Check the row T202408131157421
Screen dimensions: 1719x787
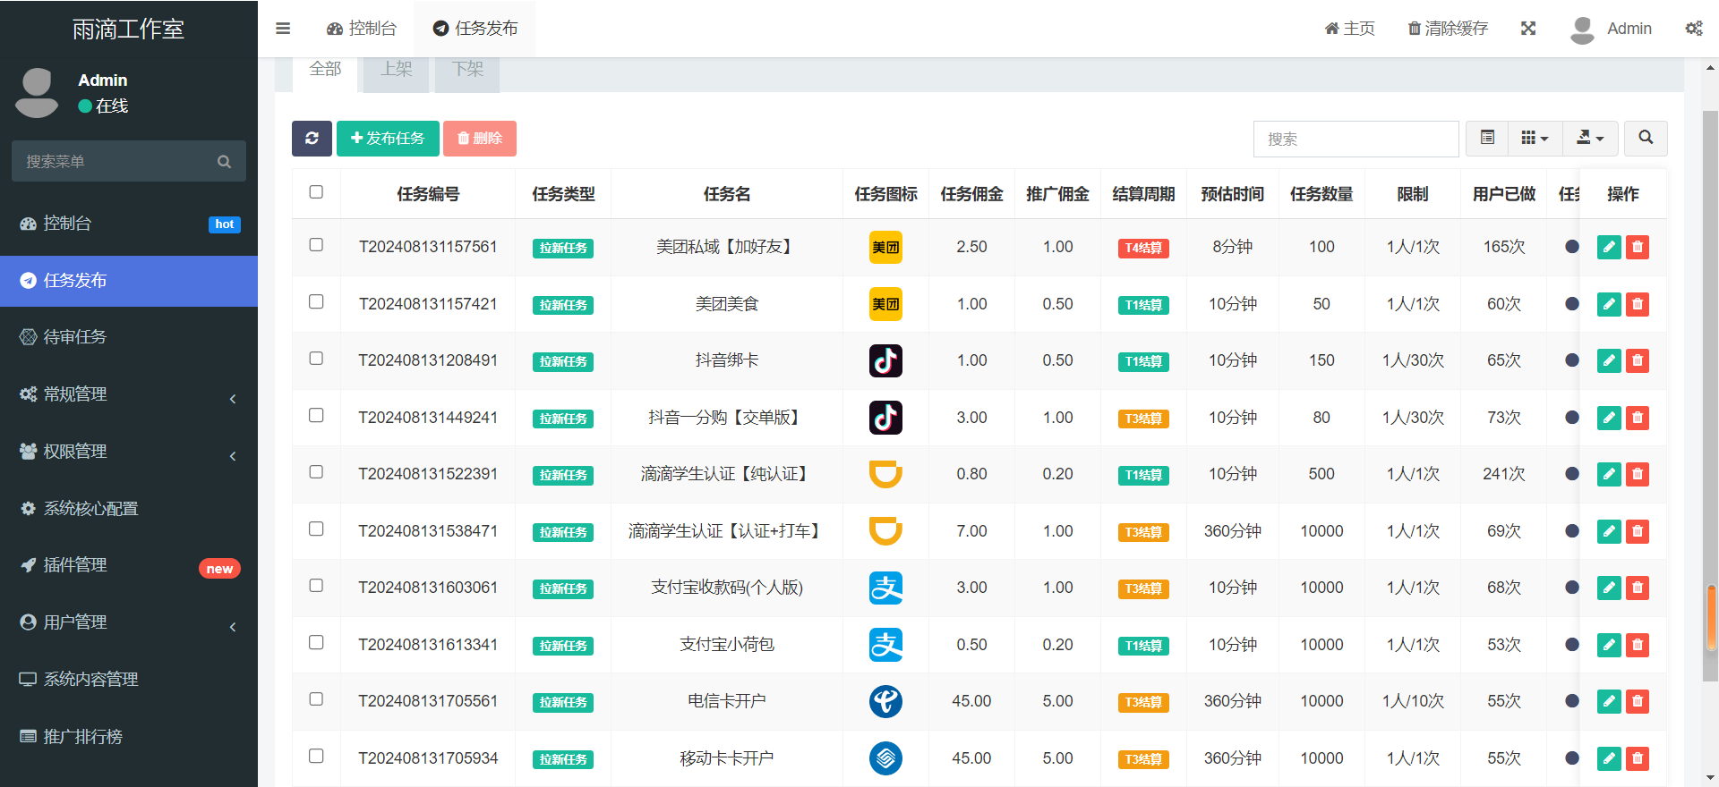click(316, 302)
